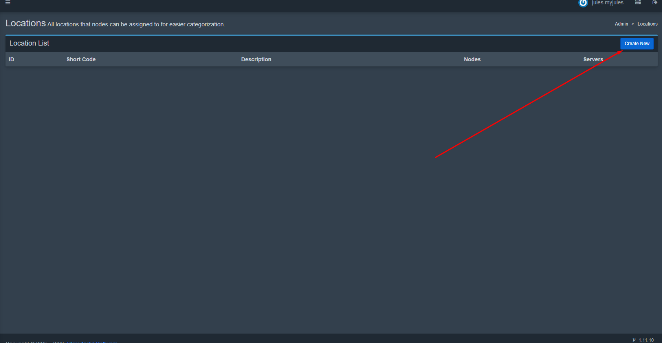Image resolution: width=662 pixels, height=343 pixels.
Task: Click the logout arrow icon
Action: click(x=655, y=2)
